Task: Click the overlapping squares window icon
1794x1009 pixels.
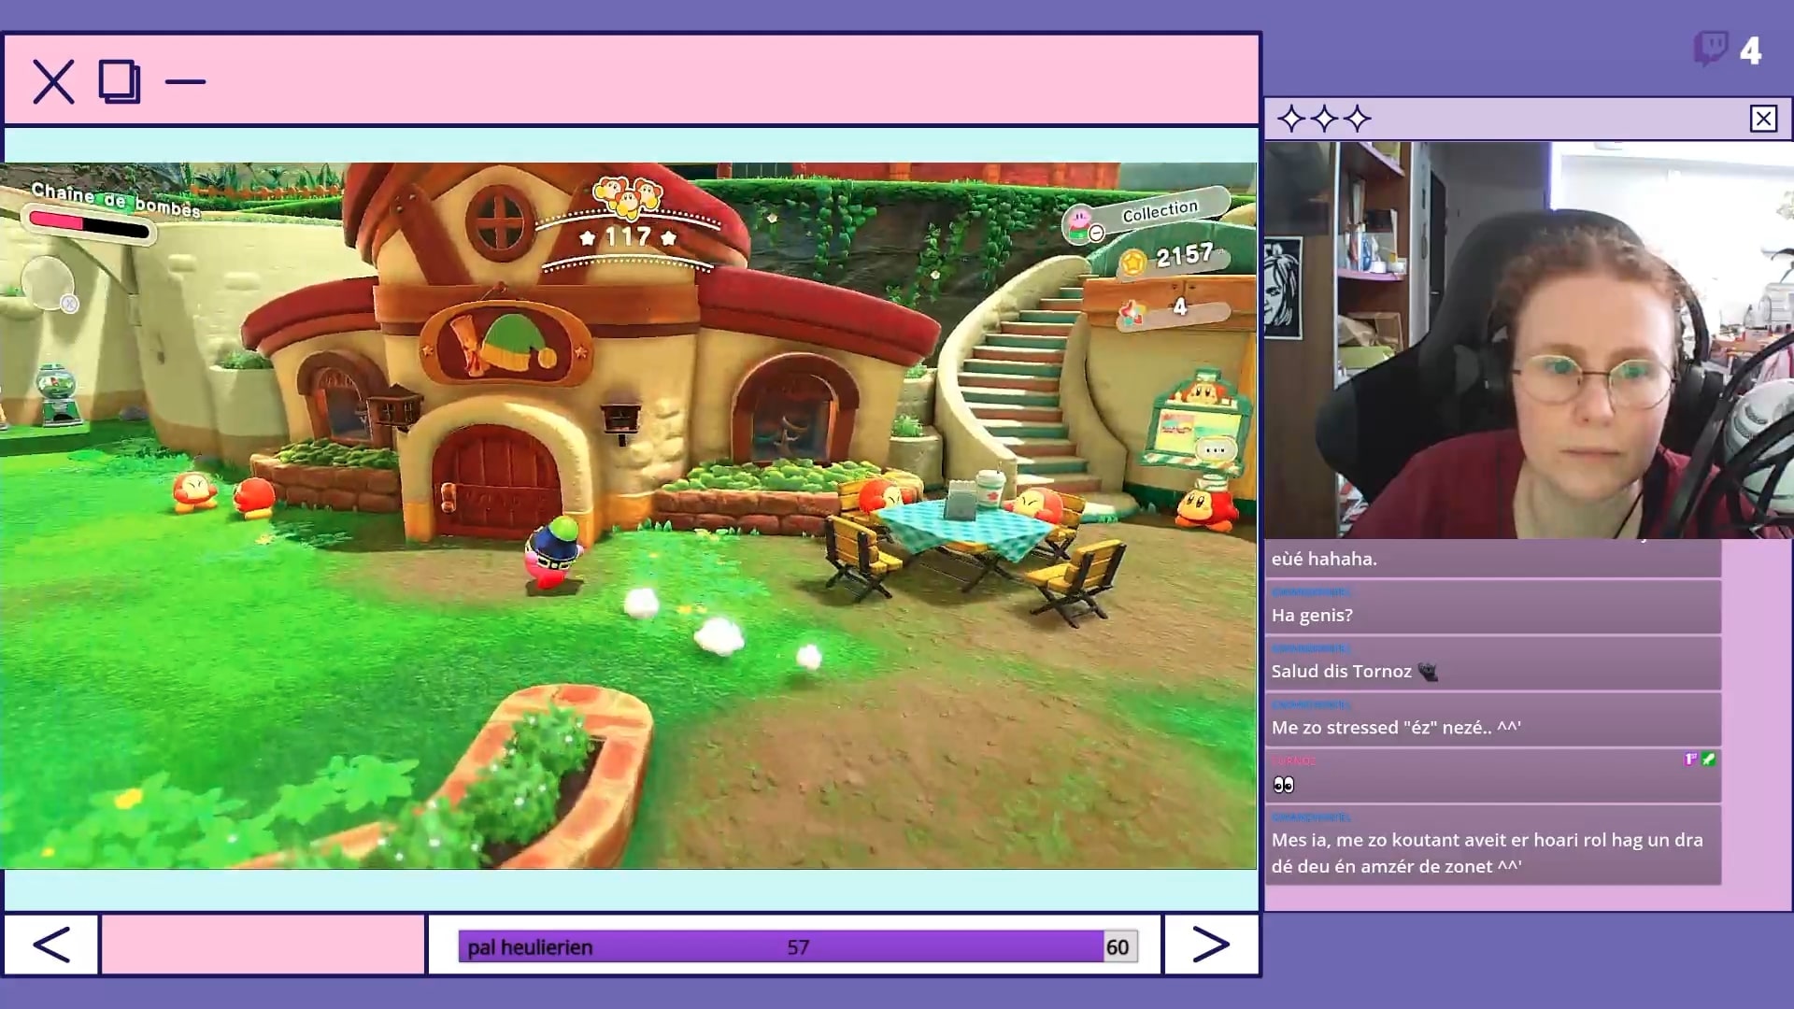Action: (120, 81)
